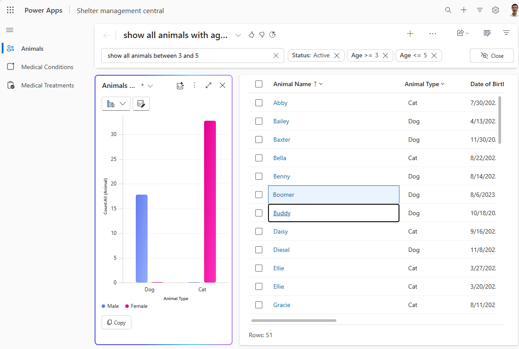Viewport: 519px width, 349px height.
Task: Open the view selector red chevron
Action: (238, 35)
